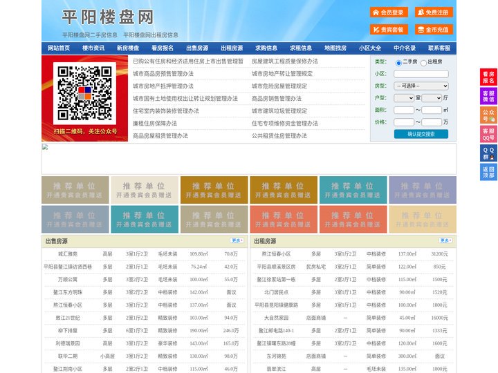The width and height of the screenshot is (498, 373).
Task: Open 房型 可选择 dropdown
Action: click(x=421, y=86)
